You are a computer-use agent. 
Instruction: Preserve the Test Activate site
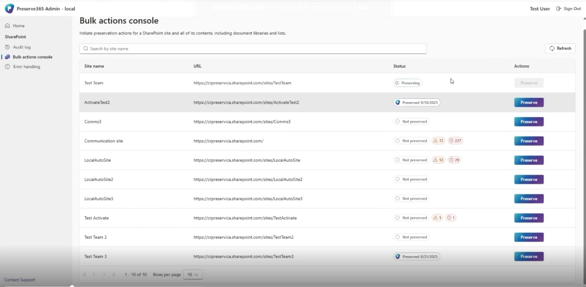[529, 218]
